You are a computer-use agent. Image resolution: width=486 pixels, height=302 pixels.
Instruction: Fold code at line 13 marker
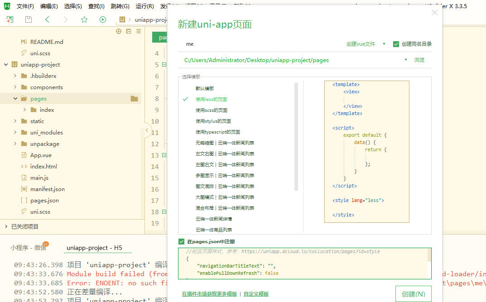click(164, 155)
